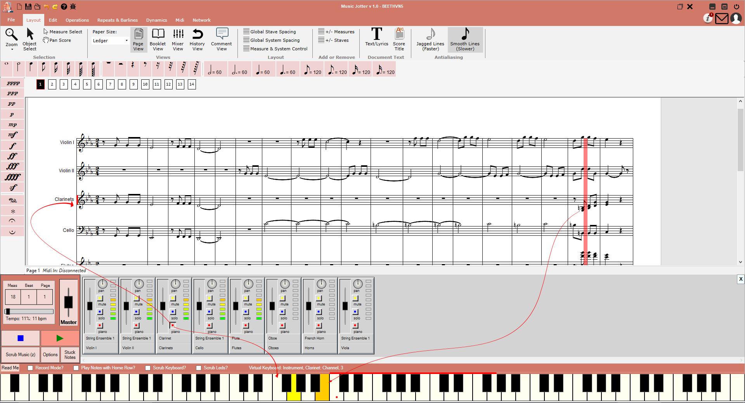
Task: Mute the Clarinet channel in the mixer
Action: click(173, 298)
